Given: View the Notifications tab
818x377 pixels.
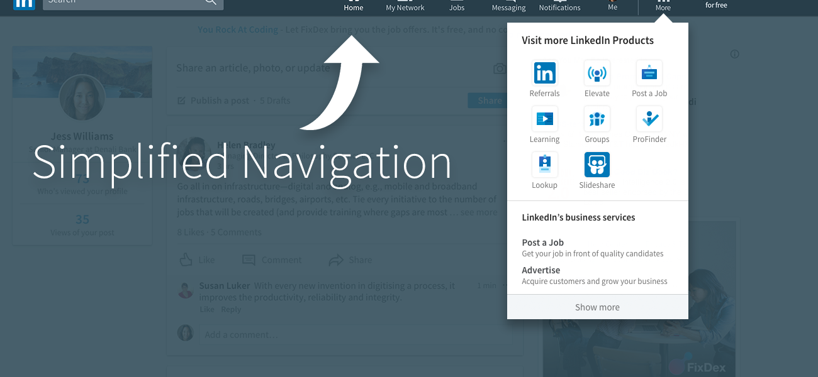Looking at the screenshot, I should coord(559,6).
